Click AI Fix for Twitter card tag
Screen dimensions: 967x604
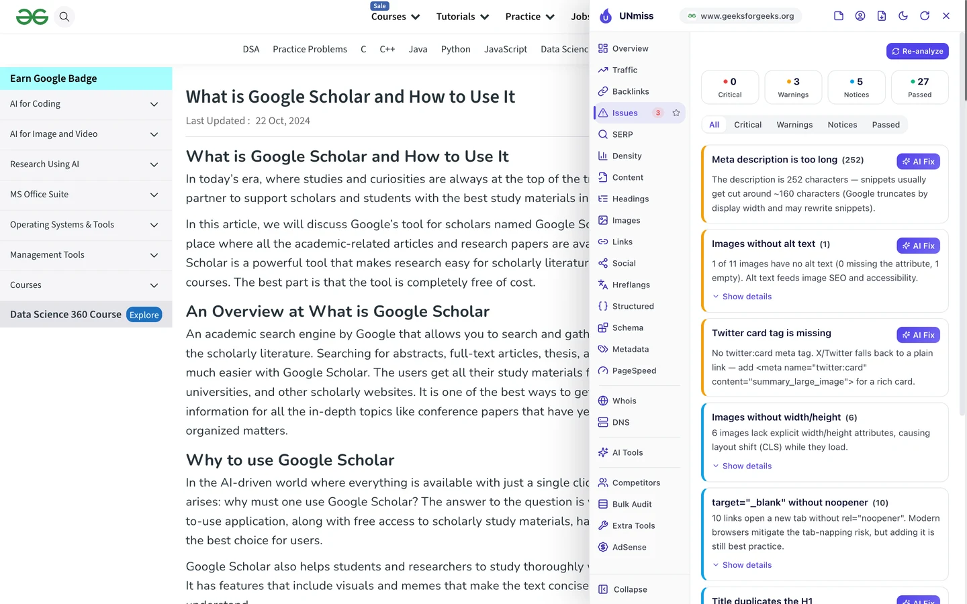[x=918, y=335]
